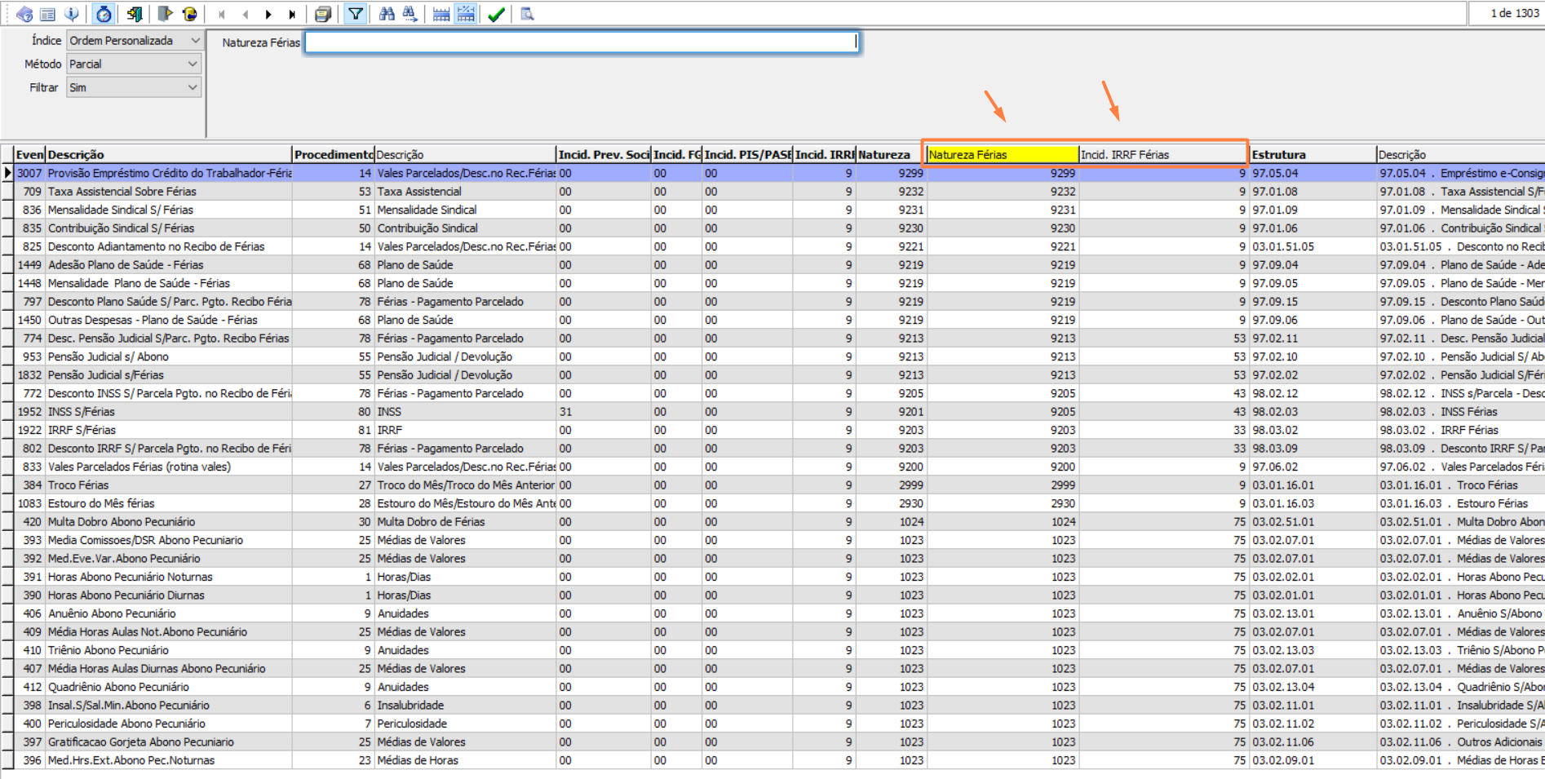Click the Natureza Férias search input field

pyautogui.click(x=581, y=42)
